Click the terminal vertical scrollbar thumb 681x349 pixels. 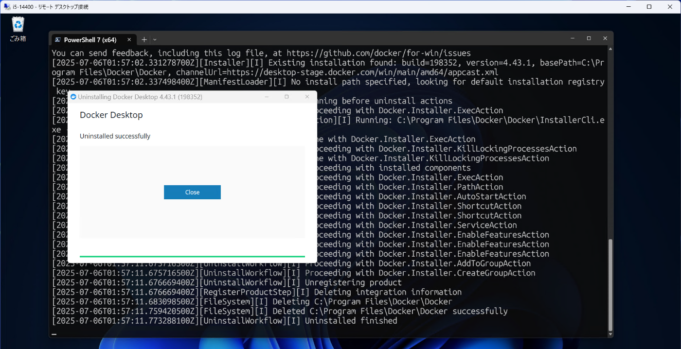tap(610, 285)
